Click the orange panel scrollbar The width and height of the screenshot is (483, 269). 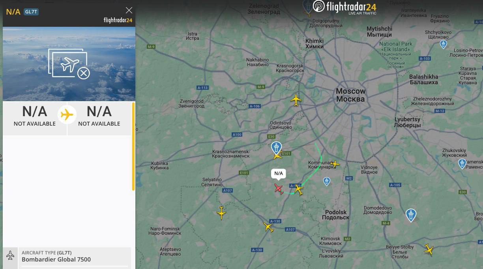click(x=133, y=147)
